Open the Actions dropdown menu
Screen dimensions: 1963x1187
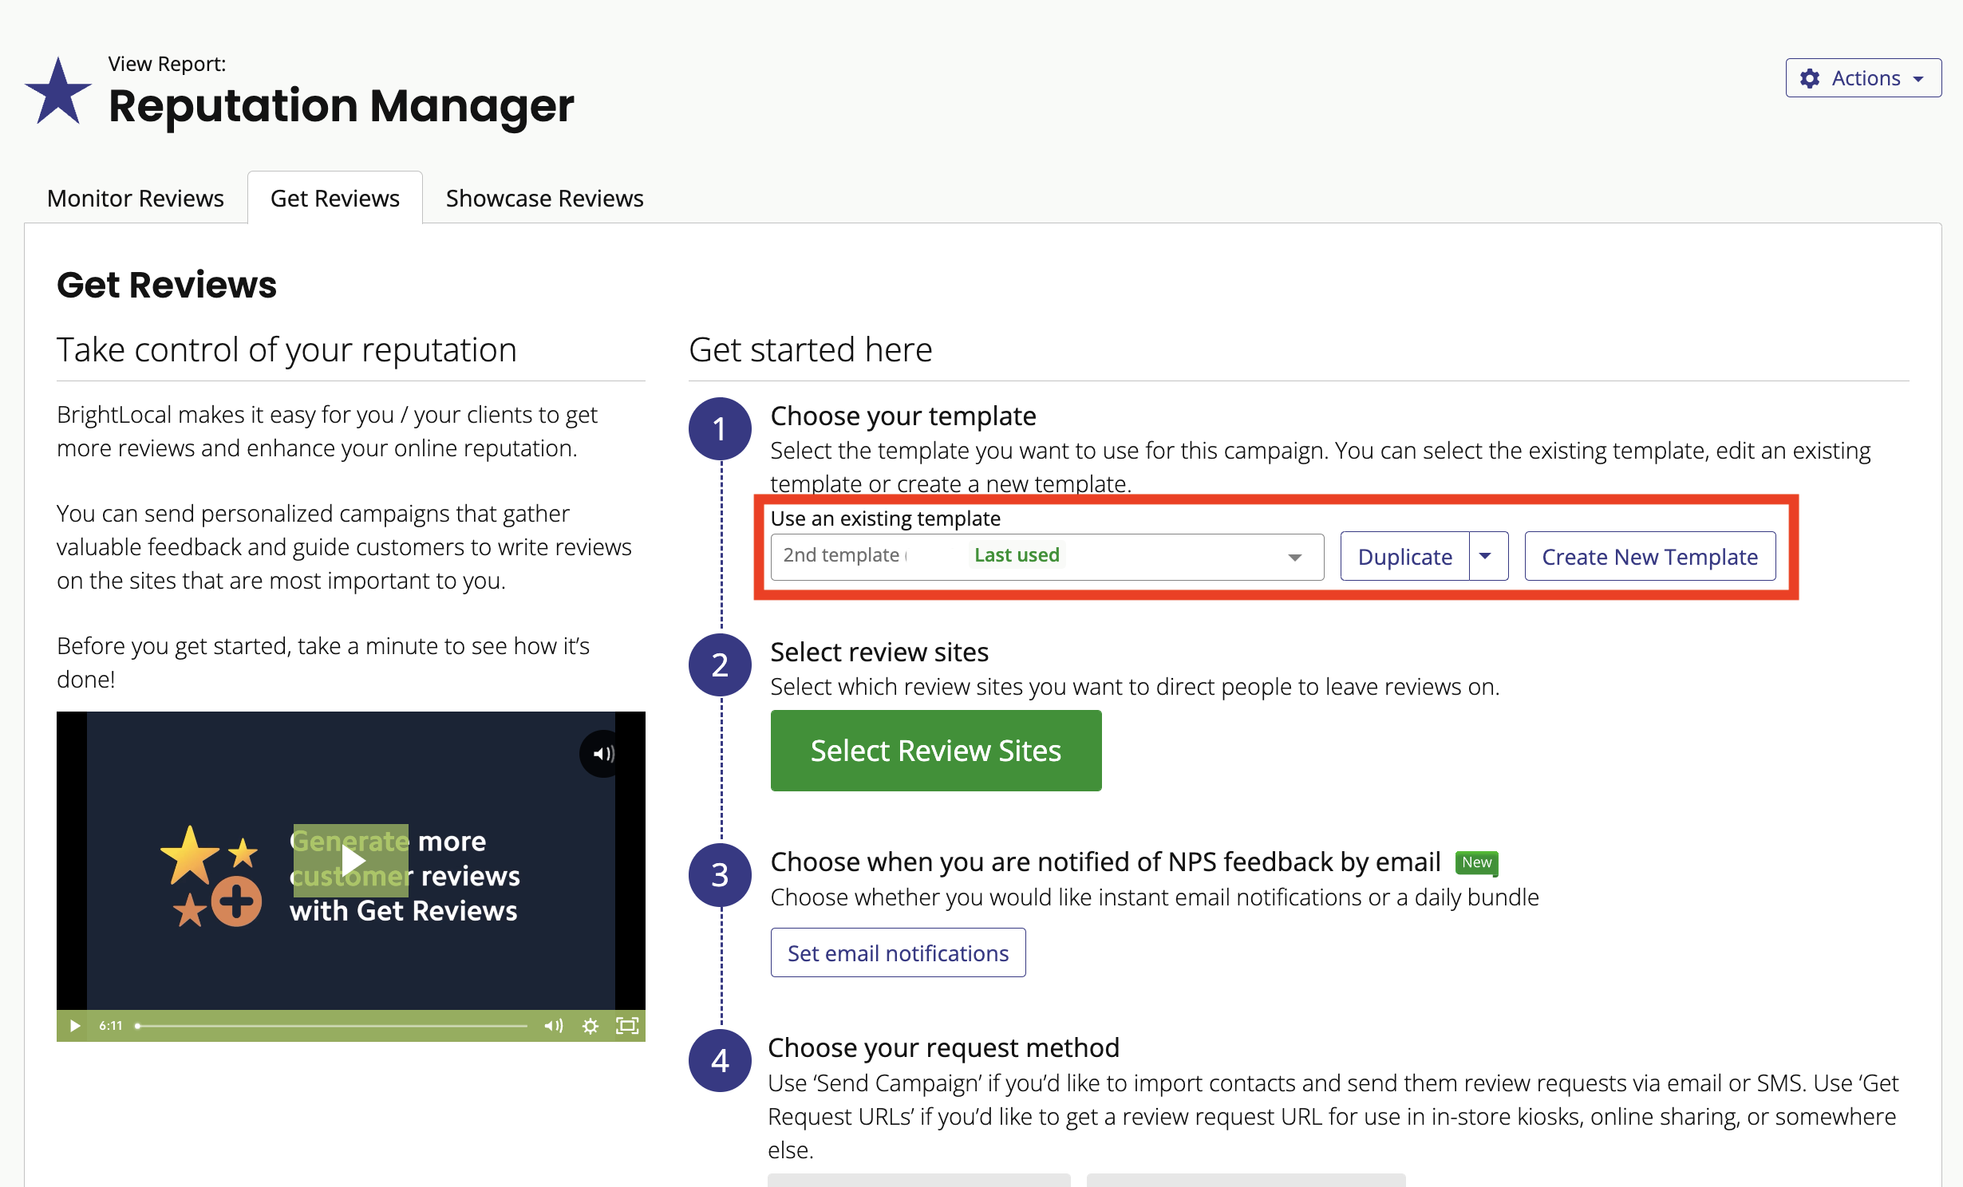coord(1862,78)
